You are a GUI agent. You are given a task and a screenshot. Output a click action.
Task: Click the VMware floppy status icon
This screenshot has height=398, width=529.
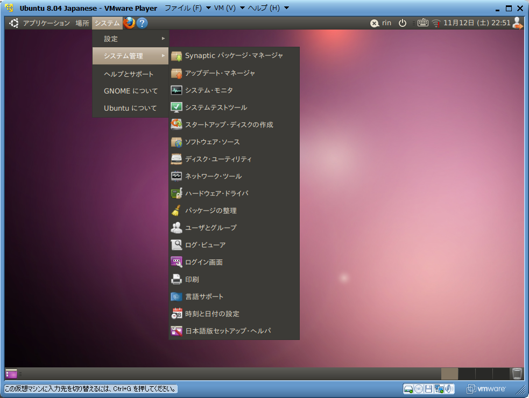[x=428, y=389]
